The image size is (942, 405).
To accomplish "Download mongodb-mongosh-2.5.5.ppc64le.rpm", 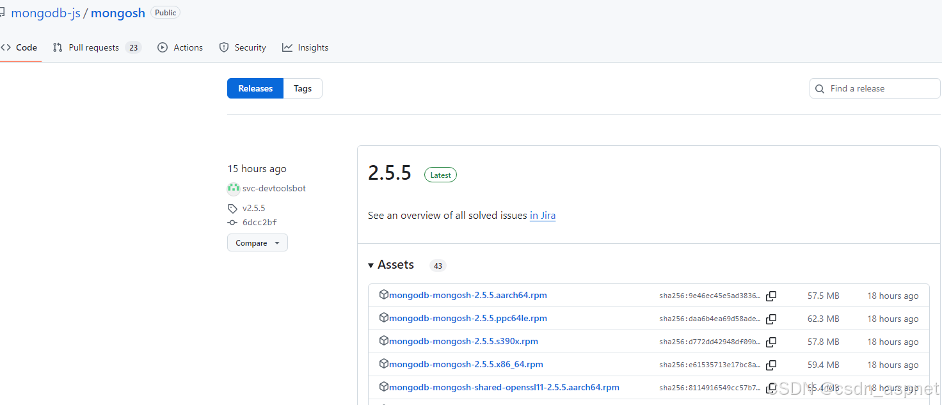I will tap(468, 318).
